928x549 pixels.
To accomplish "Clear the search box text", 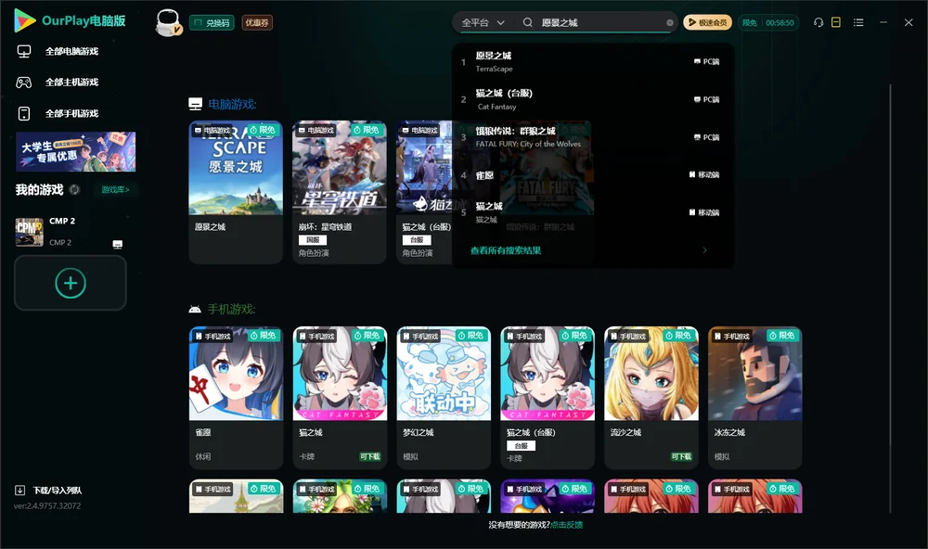I will tap(670, 22).
